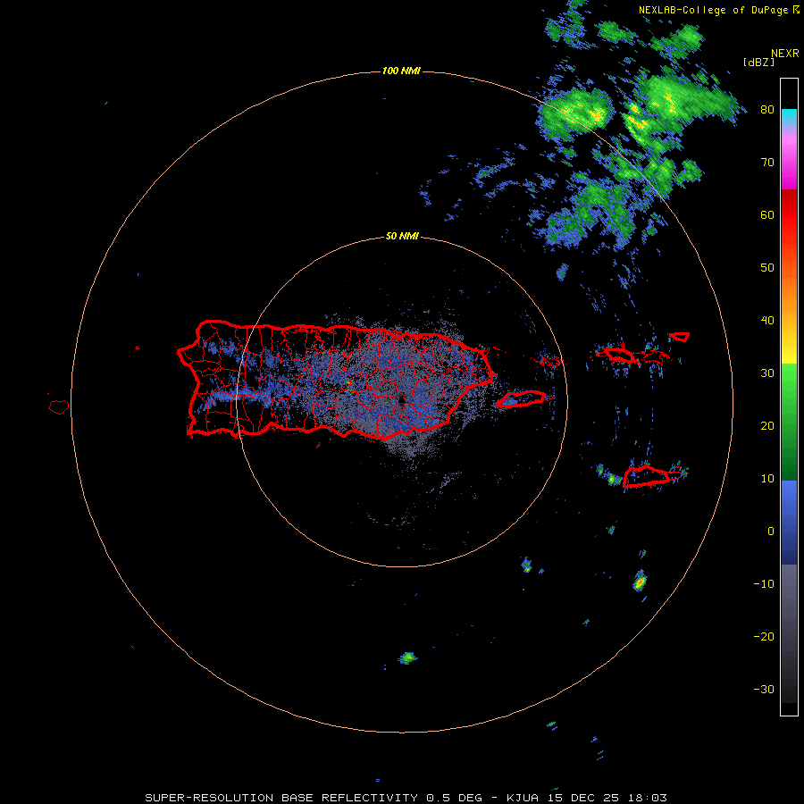Click the 70 value on the dBZ scale
The image size is (804, 804).
click(767, 163)
